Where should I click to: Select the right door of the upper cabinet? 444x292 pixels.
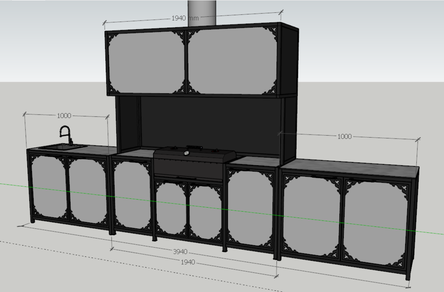coord(232,61)
